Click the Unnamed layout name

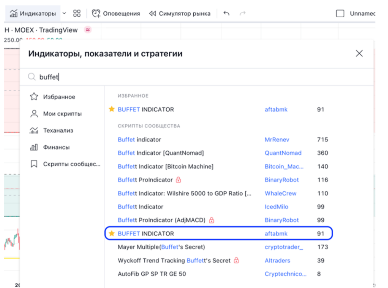pyautogui.click(x=362, y=13)
